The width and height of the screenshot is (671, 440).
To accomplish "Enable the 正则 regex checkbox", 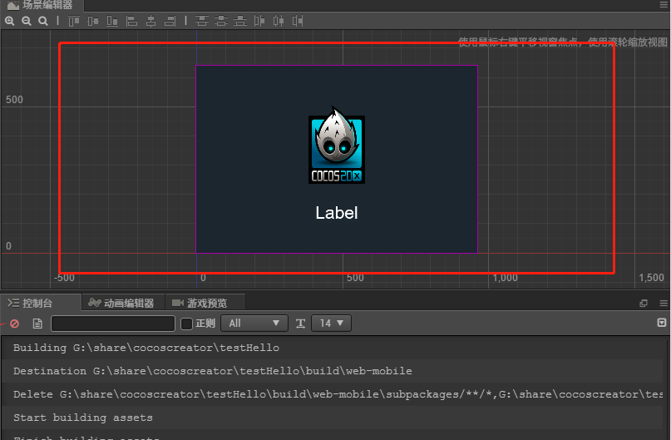I will 187,324.
